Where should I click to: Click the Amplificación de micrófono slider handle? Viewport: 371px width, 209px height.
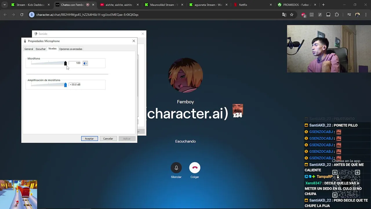pyautogui.click(x=66, y=85)
